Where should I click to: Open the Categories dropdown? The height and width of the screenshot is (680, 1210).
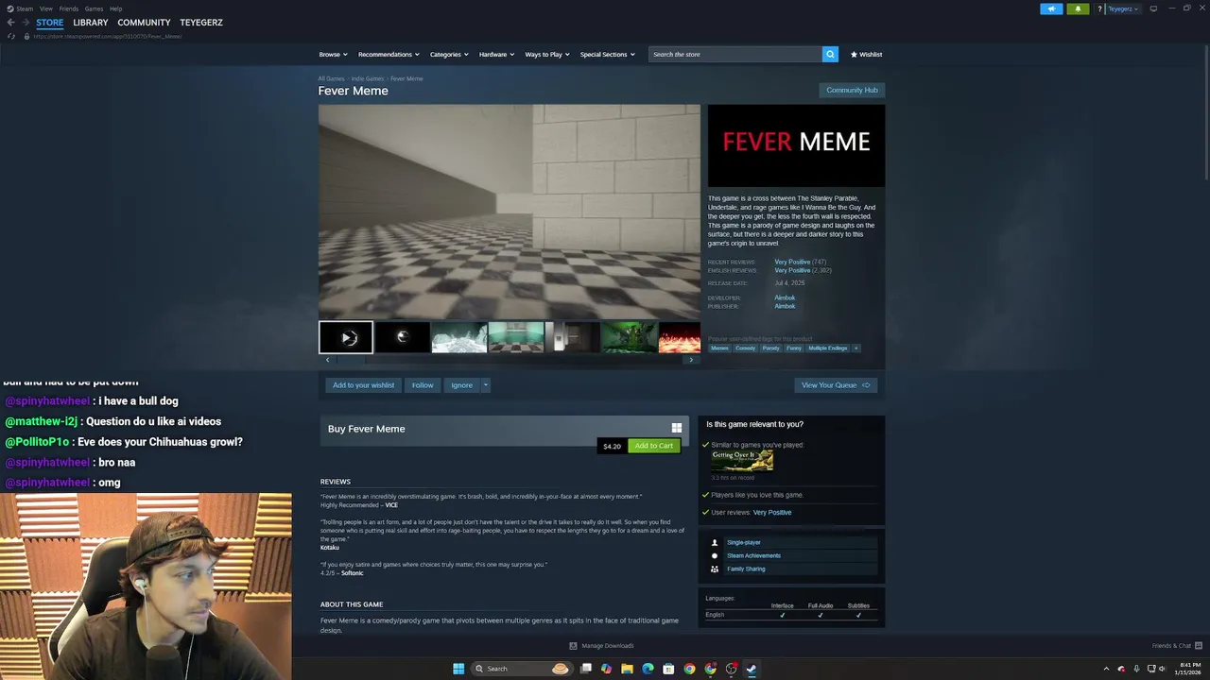click(449, 54)
